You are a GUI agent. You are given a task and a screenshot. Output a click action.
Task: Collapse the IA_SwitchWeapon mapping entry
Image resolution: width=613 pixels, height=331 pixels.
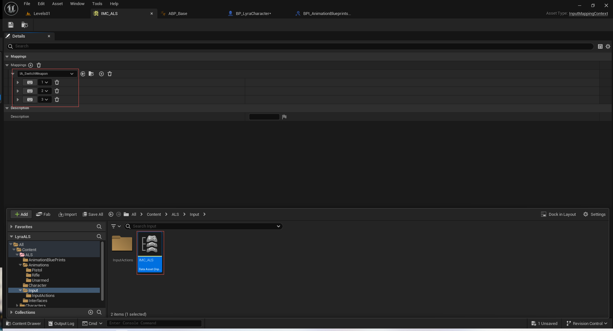click(13, 74)
